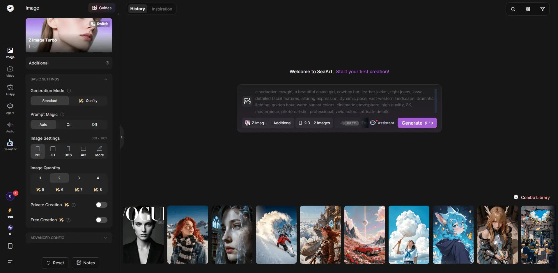Click the Private Creation info icon

[74, 205]
